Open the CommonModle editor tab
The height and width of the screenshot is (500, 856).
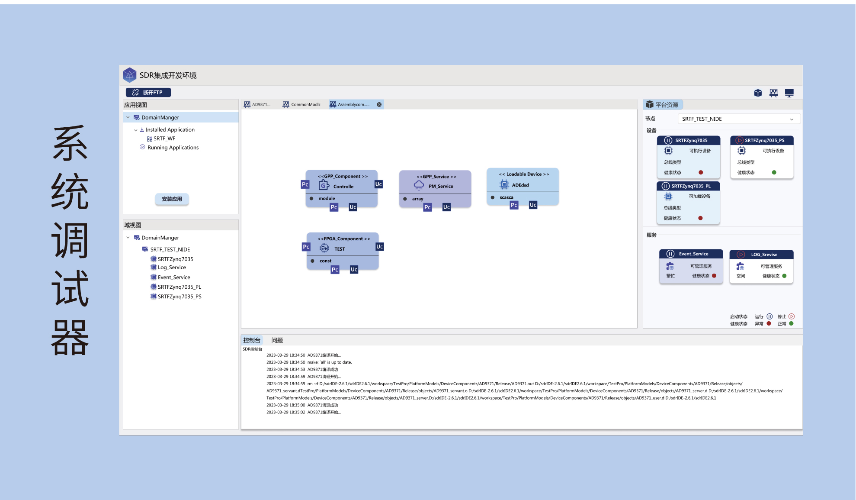click(302, 105)
